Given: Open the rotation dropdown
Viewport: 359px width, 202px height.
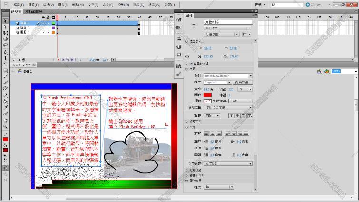Looking at the screenshot, I should click(212, 116).
